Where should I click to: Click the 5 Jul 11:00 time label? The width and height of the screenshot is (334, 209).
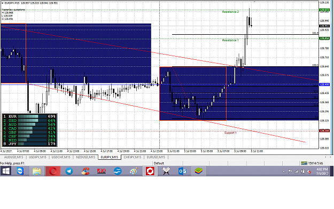[x=257, y=151]
